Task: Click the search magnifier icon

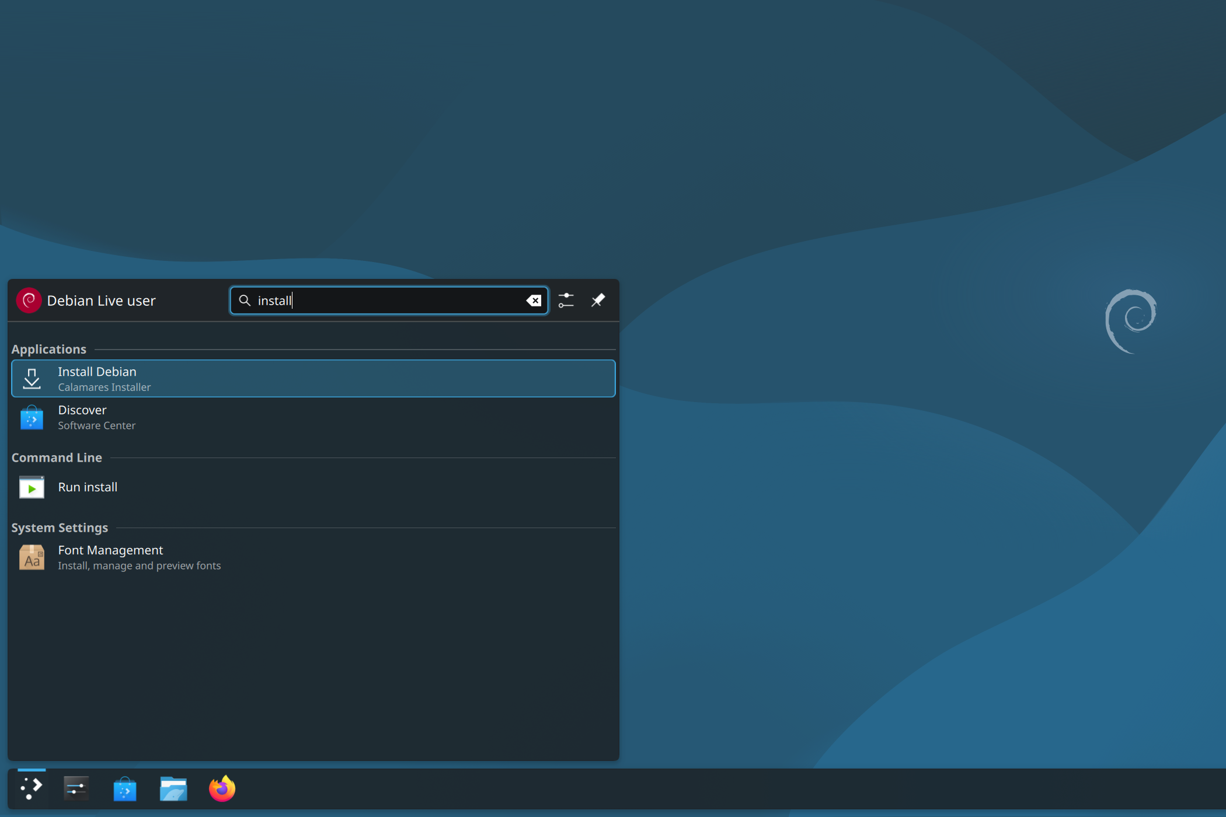Action: pos(245,301)
